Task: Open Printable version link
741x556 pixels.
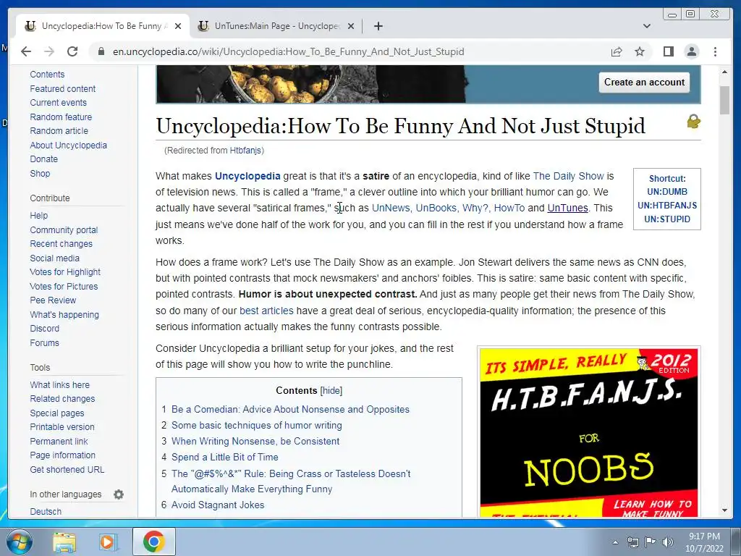Action: point(62,427)
